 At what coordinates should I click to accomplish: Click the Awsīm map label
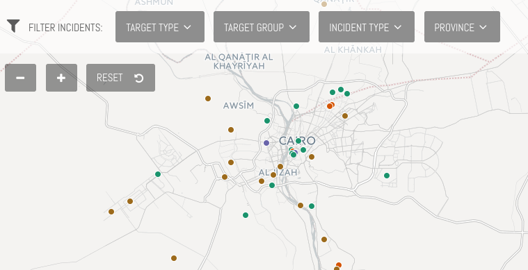point(239,106)
